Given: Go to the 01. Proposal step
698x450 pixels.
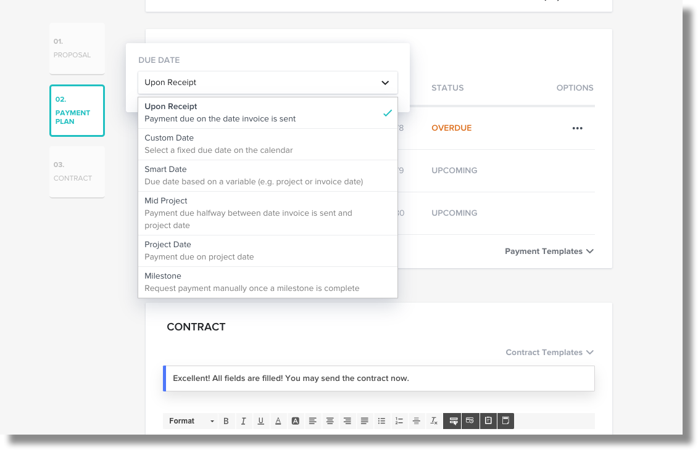Looking at the screenshot, I should 77,49.
